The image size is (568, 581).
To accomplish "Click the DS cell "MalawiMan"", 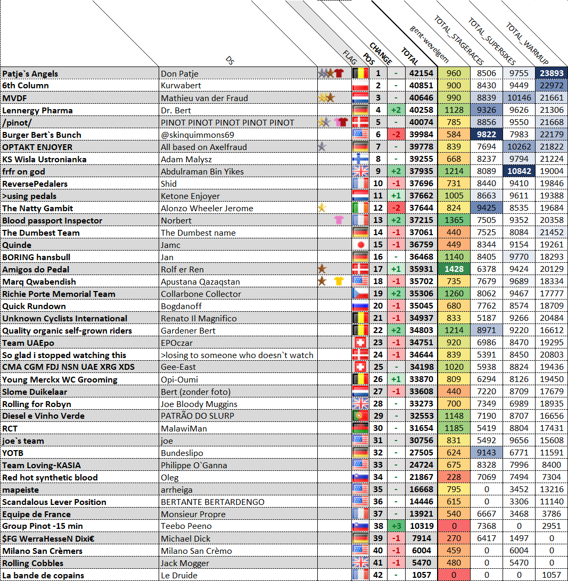I will tap(238, 428).
